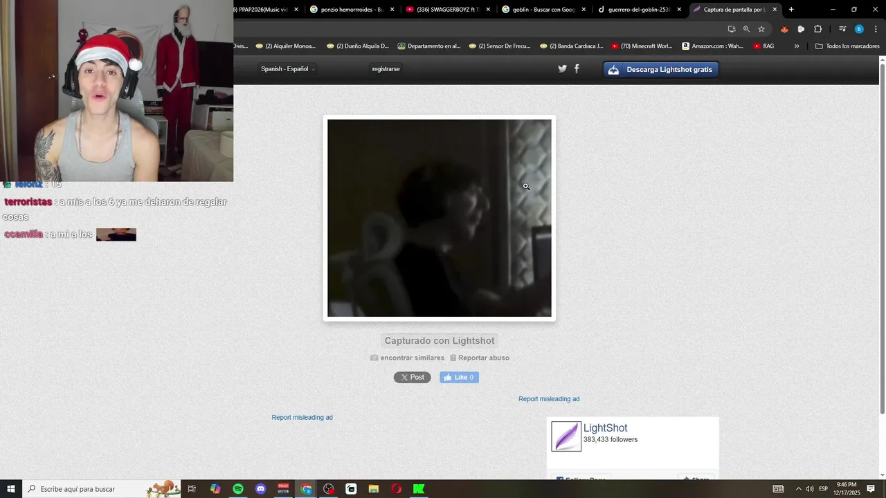
Task: Open the Lightshot Facebook icon
Action: tap(577, 68)
